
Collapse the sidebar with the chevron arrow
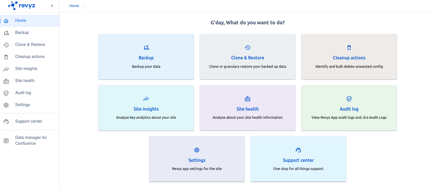(x=52, y=6)
